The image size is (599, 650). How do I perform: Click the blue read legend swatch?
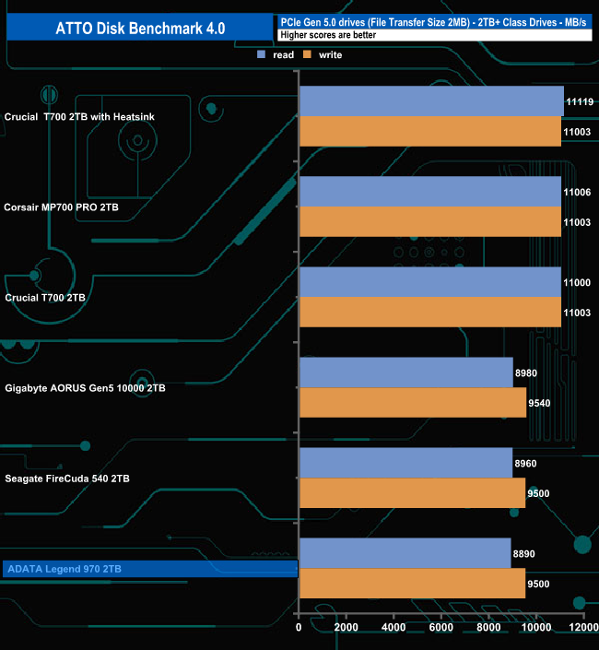pyautogui.click(x=261, y=54)
